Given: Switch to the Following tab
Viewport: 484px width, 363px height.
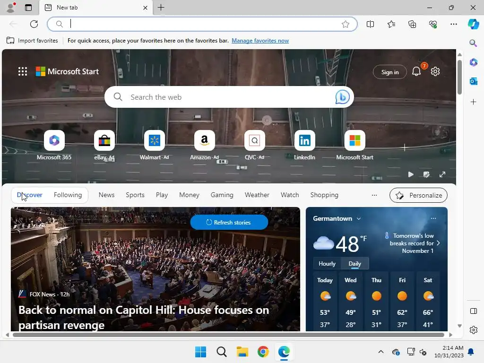Looking at the screenshot, I should [68, 195].
